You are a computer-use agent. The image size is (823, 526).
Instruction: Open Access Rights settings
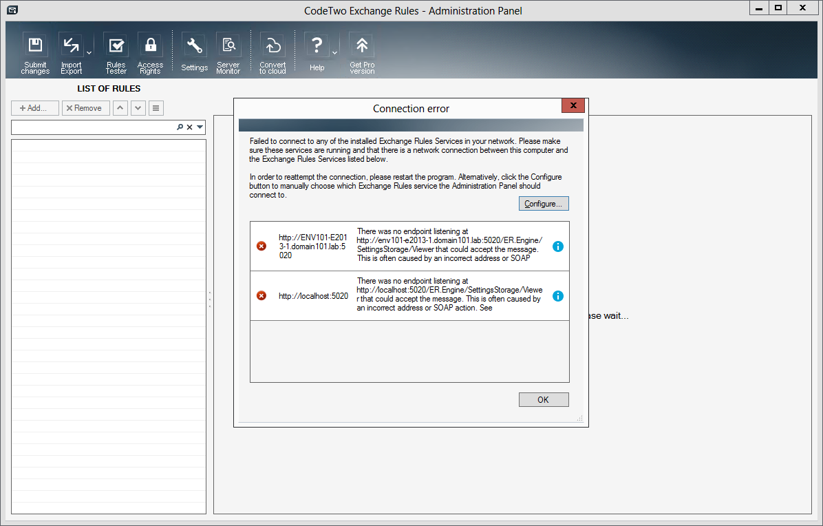(x=150, y=54)
